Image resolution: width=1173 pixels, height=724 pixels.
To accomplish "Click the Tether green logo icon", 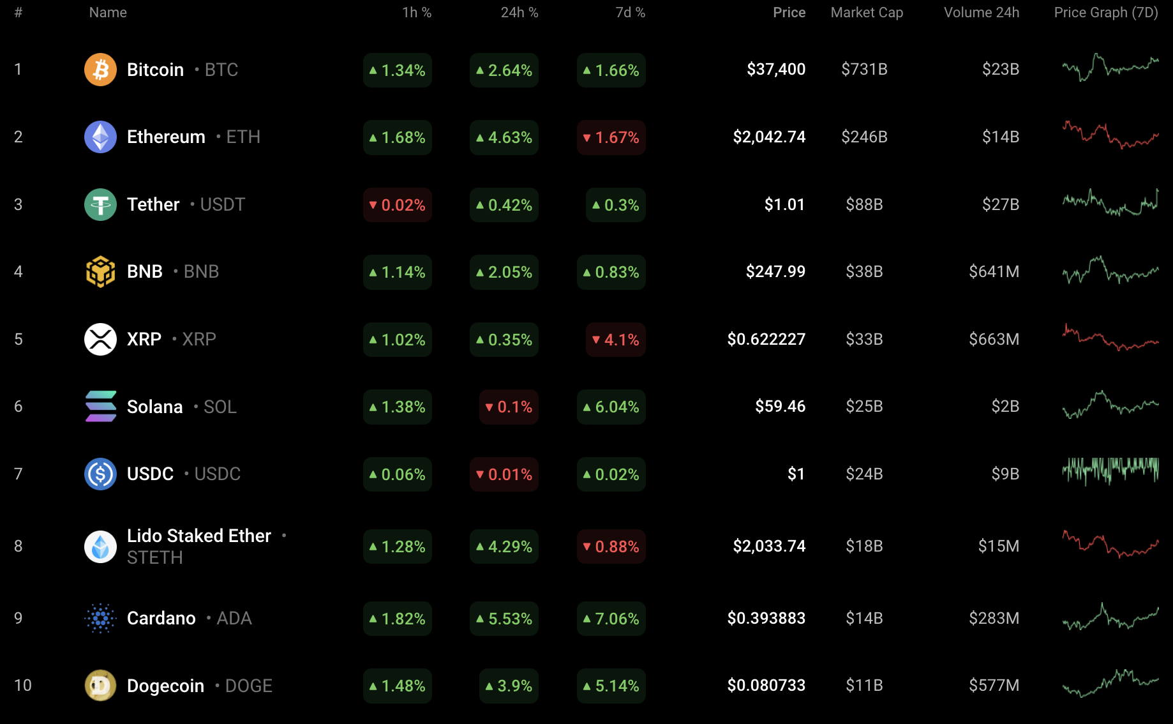I will pyautogui.click(x=100, y=204).
